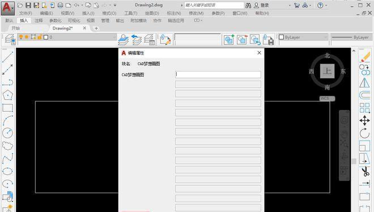374x212 pixels.
Task: Click the Stretch tool
Action: (365, 158)
